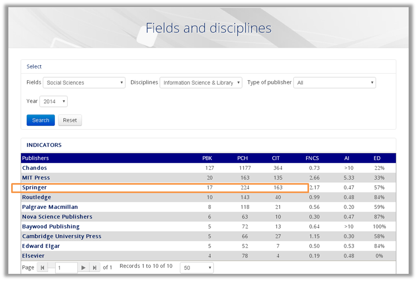Image resolution: width=417 pixels, height=281 pixels.
Task: Click Elsevier ED value 0%
Action: click(379, 256)
